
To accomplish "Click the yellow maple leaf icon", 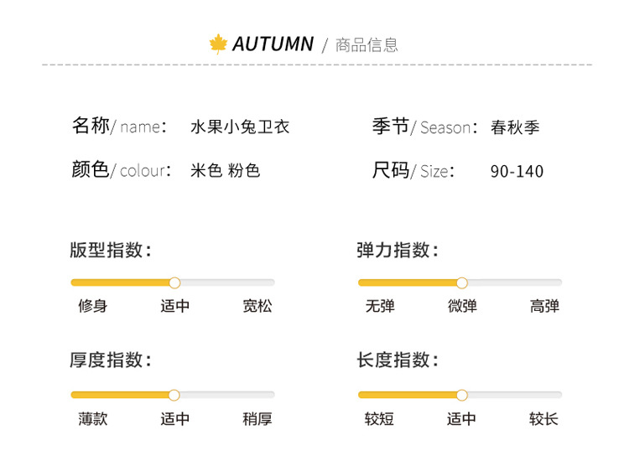I will 219,44.
